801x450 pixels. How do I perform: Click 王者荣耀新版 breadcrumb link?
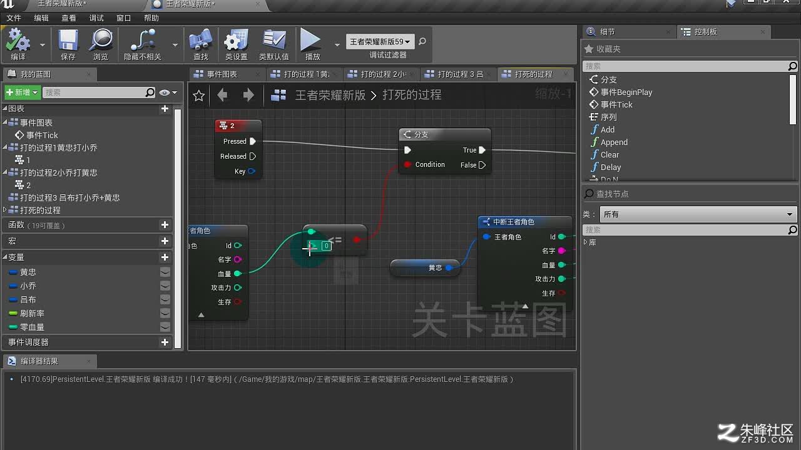330,95
